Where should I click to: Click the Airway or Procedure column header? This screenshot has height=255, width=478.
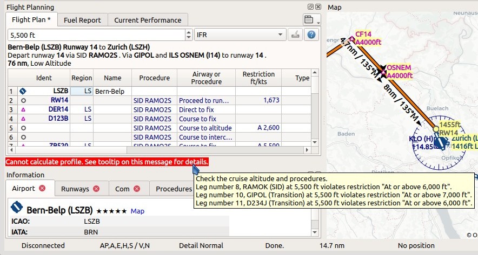click(x=207, y=78)
